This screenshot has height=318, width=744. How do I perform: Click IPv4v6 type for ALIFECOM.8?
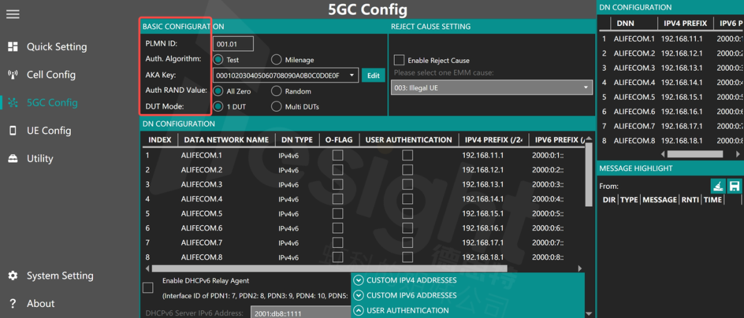(289, 258)
